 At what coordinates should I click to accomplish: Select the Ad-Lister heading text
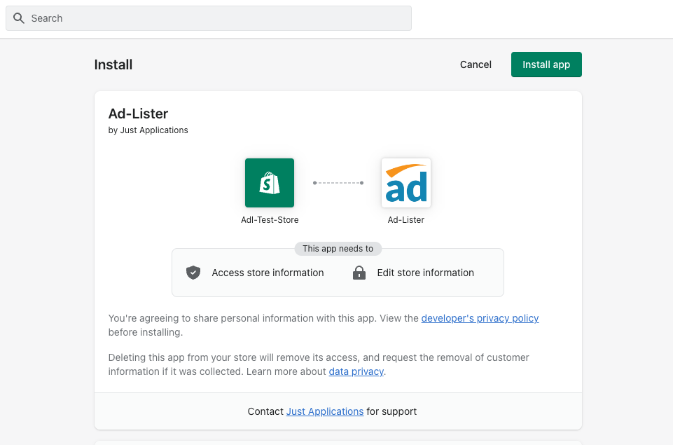[x=138, y=114]
